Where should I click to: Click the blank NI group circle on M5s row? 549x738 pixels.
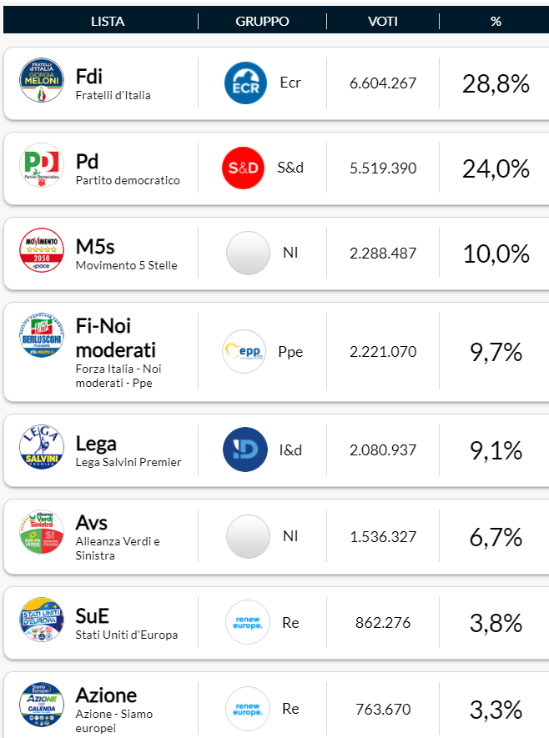247,251
